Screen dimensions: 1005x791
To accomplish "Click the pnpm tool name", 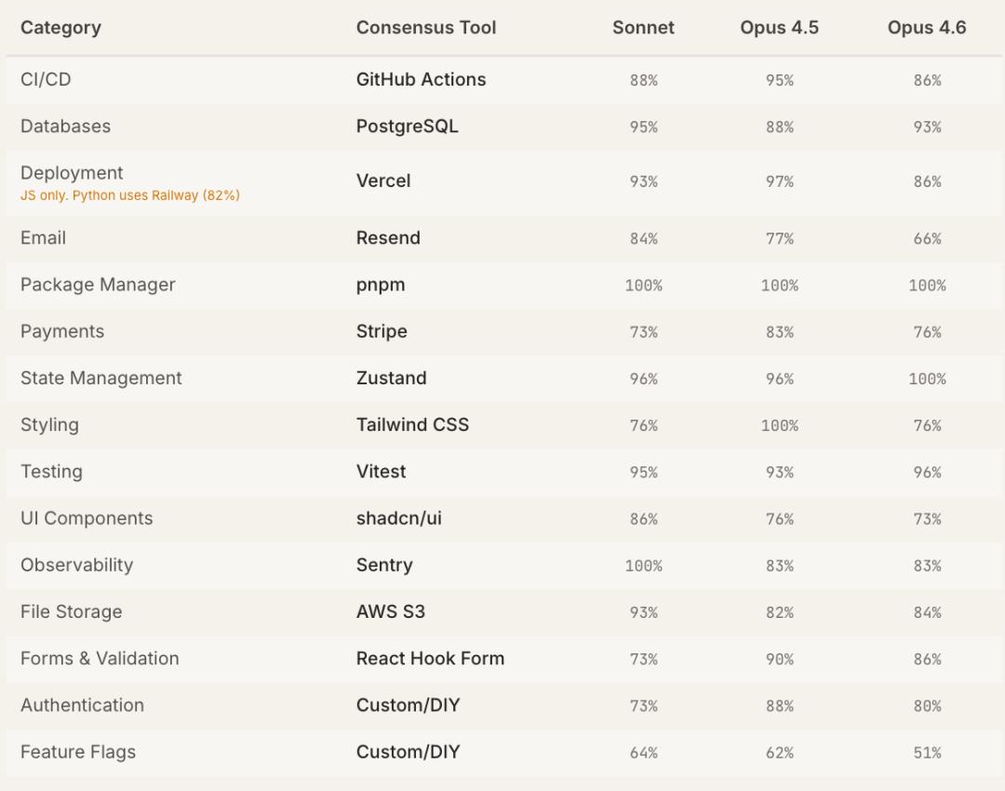I will [x=380, y=285].
